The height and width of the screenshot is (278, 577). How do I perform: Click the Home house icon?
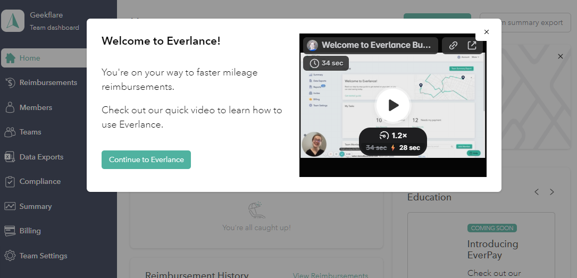click(x=11, y=58)
